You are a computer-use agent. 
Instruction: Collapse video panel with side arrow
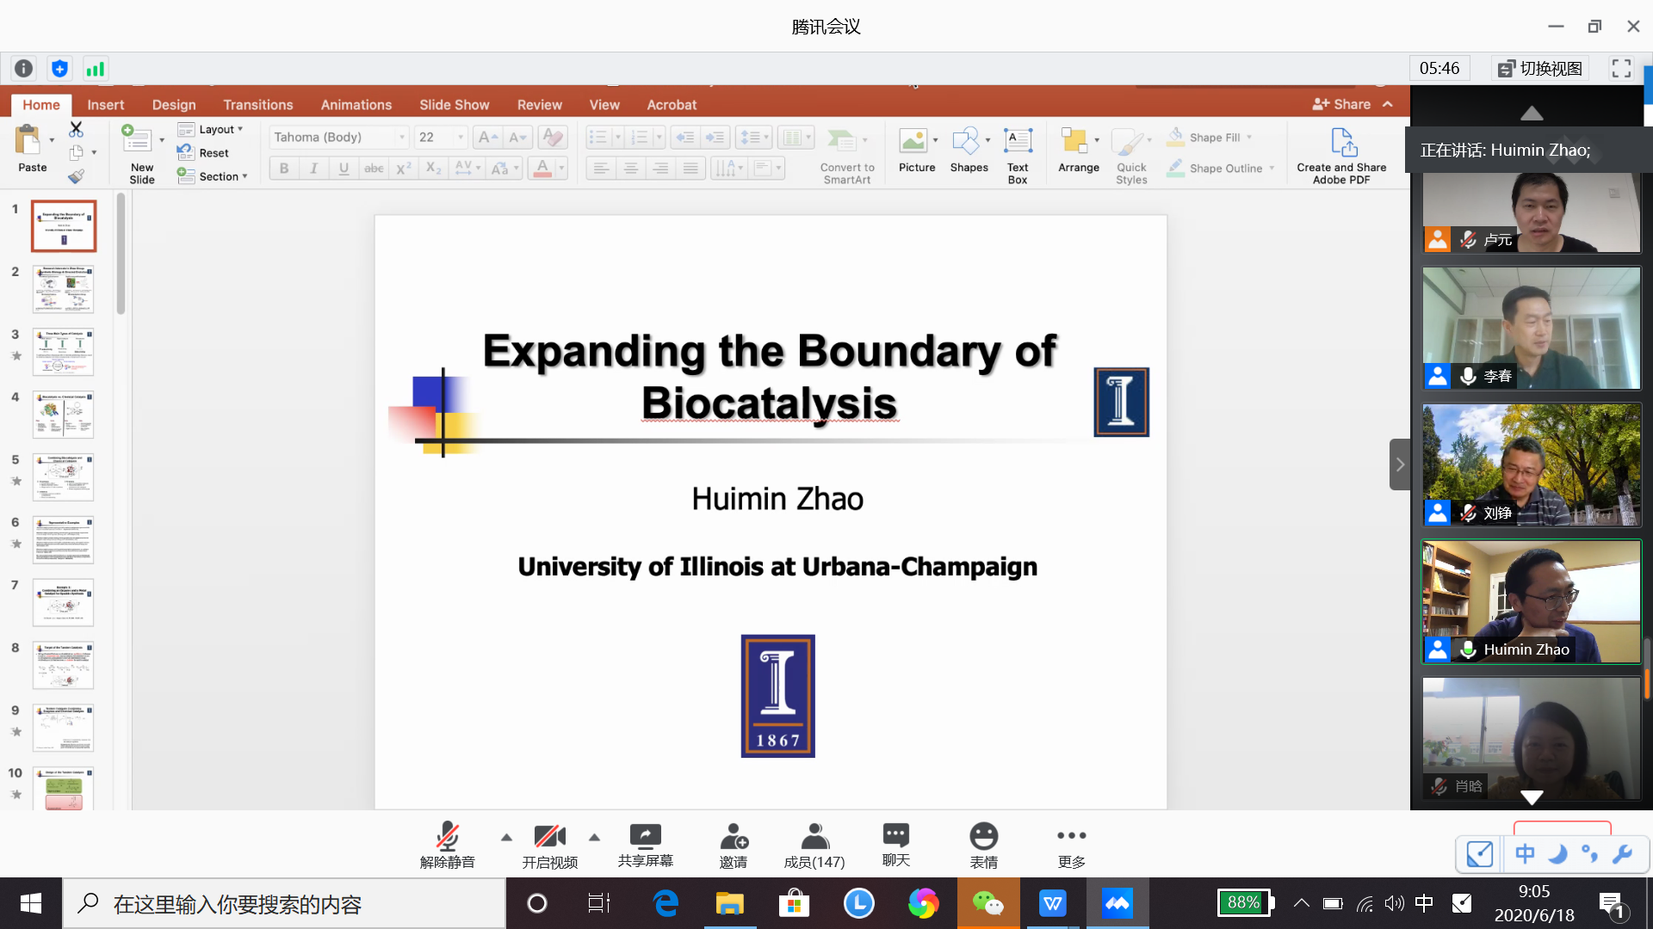tap(1400, 464)
